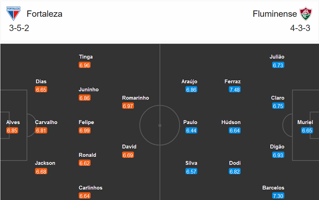Viewport: 319px width, 200px height.
Task: Click the Fluminense club crest icon
Action: [304, 14]
